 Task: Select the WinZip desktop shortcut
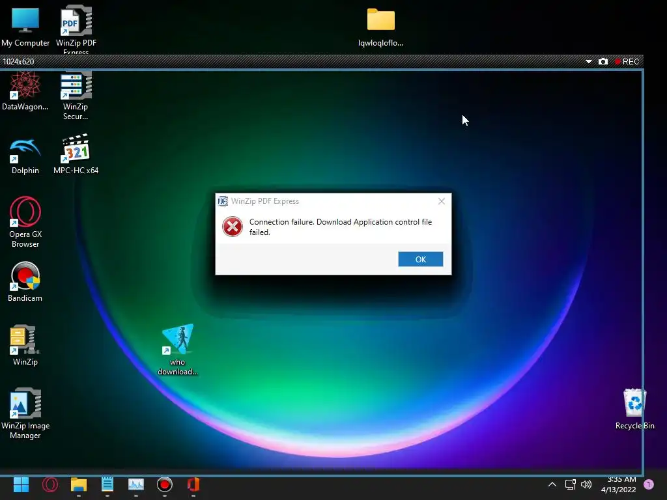25,345
